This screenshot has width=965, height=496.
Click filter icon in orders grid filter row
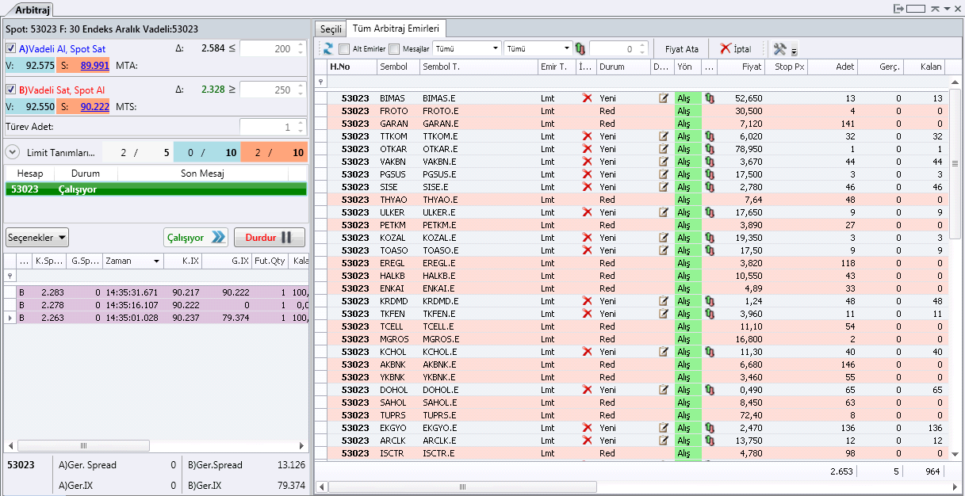[x=320, y=82]
